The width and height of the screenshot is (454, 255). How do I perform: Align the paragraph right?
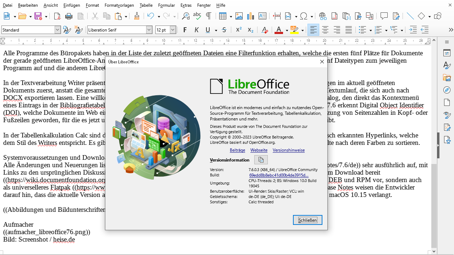pos(337,30)
